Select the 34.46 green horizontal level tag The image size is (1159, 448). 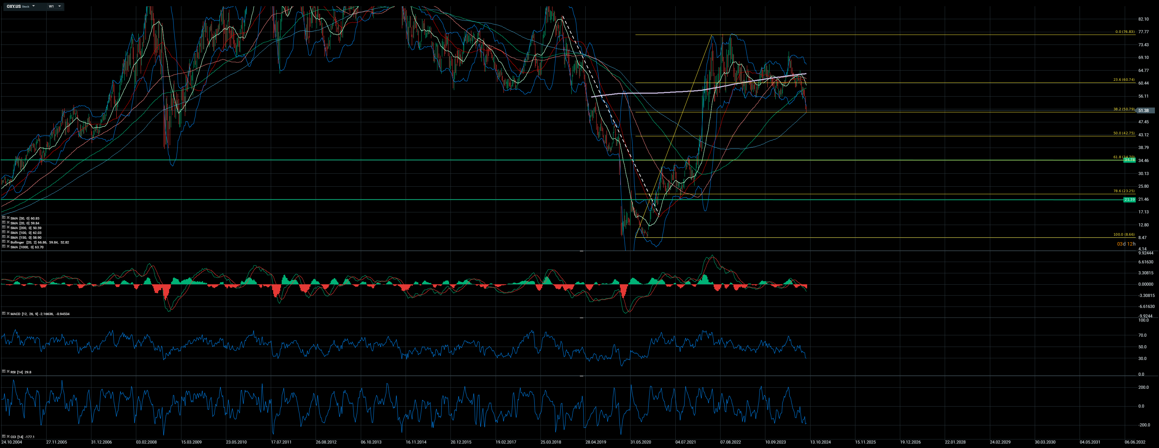pos(1129,160)
